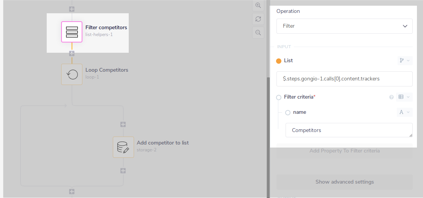The image size is (423, 198).
Task: Click Add Property To Filter criteria
Action: (344, 151)
